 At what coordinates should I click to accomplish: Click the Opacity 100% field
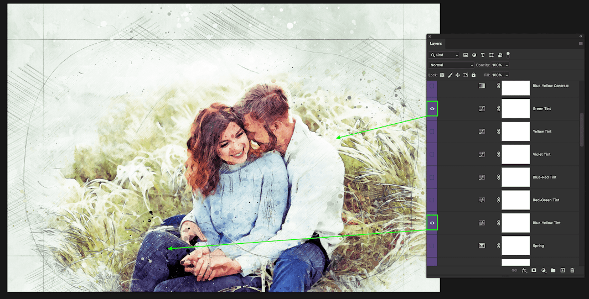497,65
